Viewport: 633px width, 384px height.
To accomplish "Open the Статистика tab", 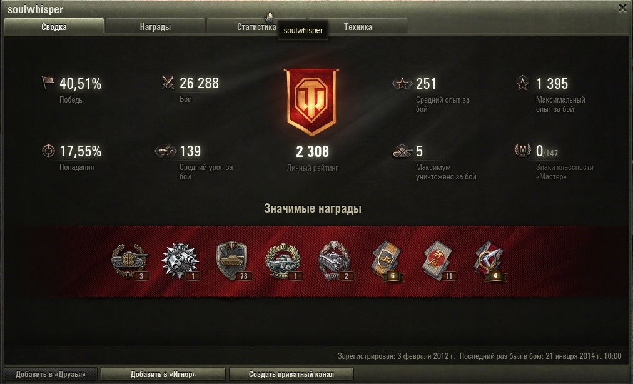I will tap(256, 27).
